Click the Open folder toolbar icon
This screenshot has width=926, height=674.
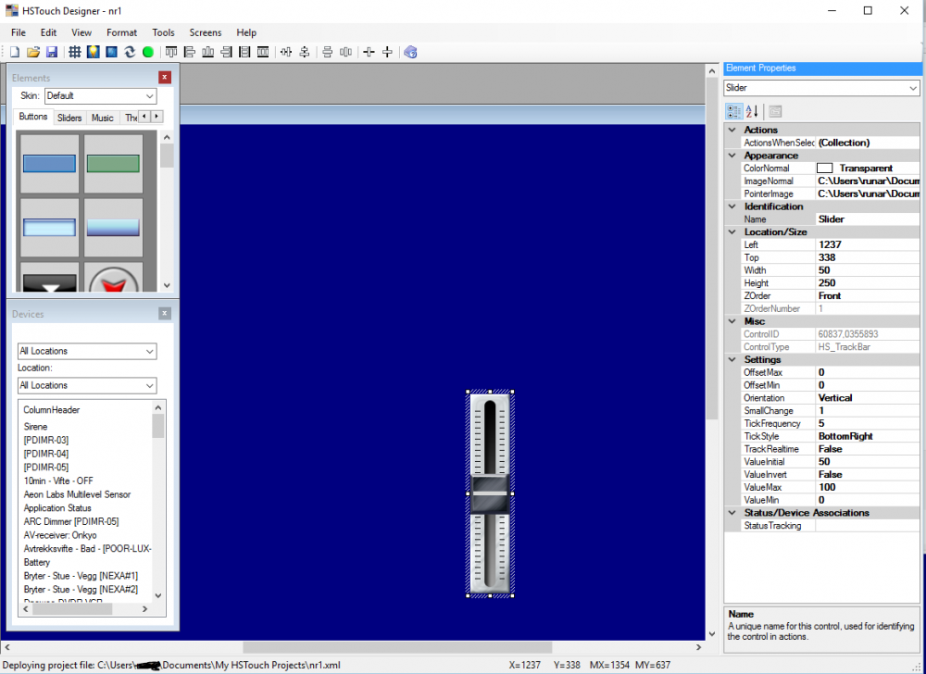click(33, 52)
